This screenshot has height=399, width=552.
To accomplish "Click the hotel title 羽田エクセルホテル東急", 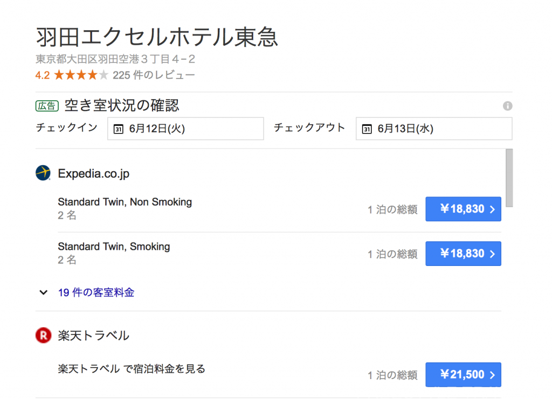I will [157, 37].
